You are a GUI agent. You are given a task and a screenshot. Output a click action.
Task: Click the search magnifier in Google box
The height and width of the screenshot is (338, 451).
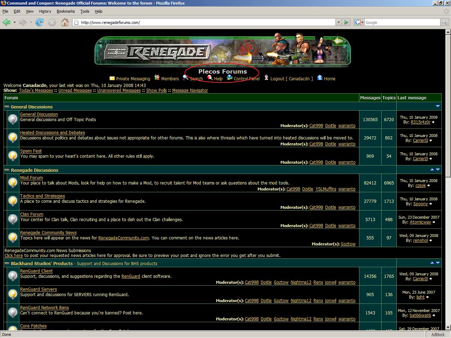coord(444,23)
